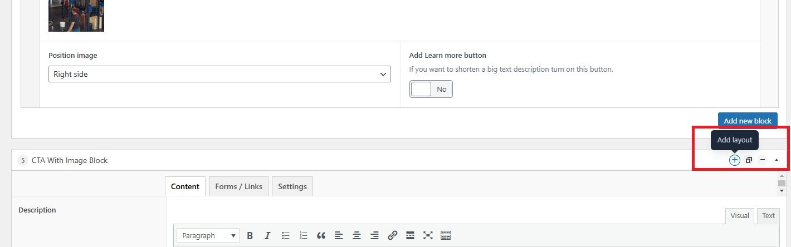Click the Add layout plus icon

click(x=734, y=160)
